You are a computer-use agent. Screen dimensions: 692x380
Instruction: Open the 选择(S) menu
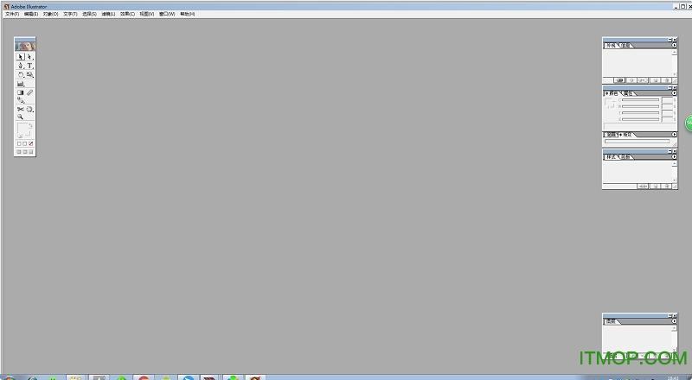(90, 14)
